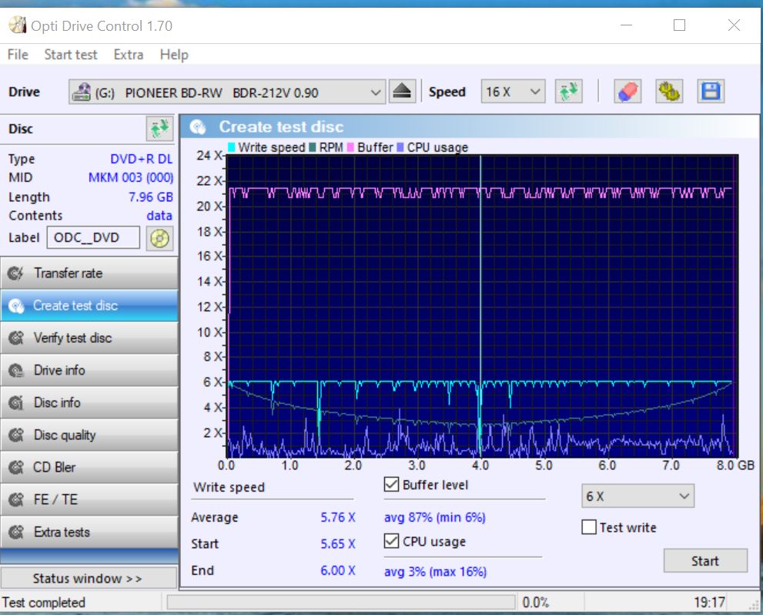Open the Extra menu
Screen dimensions: 763x615
128,55
